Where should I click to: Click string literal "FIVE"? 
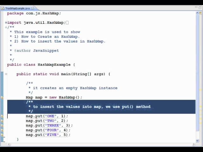tap(52, 135)
